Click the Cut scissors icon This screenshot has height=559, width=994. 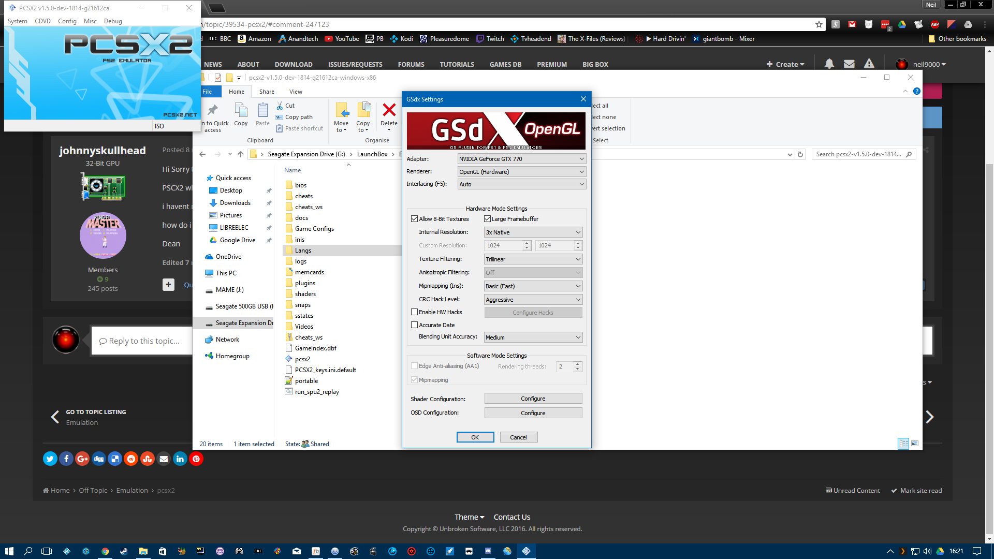pyautogui.click(x=280, y=106)
